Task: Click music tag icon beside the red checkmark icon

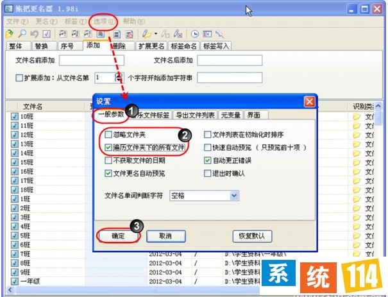Action: click(x=63, y=33)
